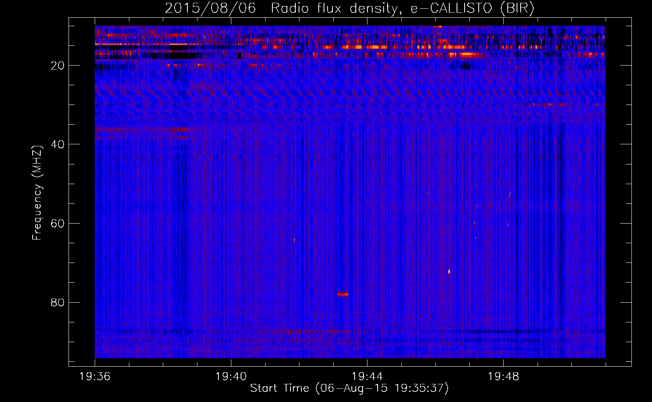Click the '40' frequency tick label
The image size is (652, 402).
coord(58,144)
